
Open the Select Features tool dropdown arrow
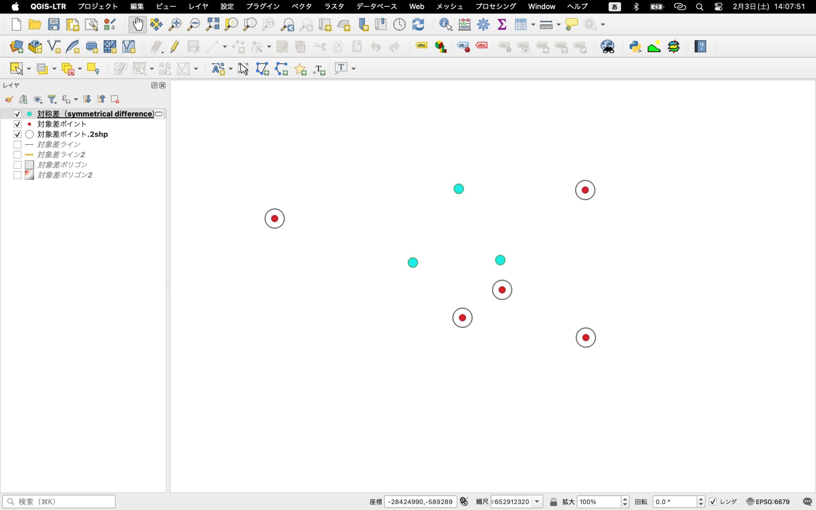[29, 69]
